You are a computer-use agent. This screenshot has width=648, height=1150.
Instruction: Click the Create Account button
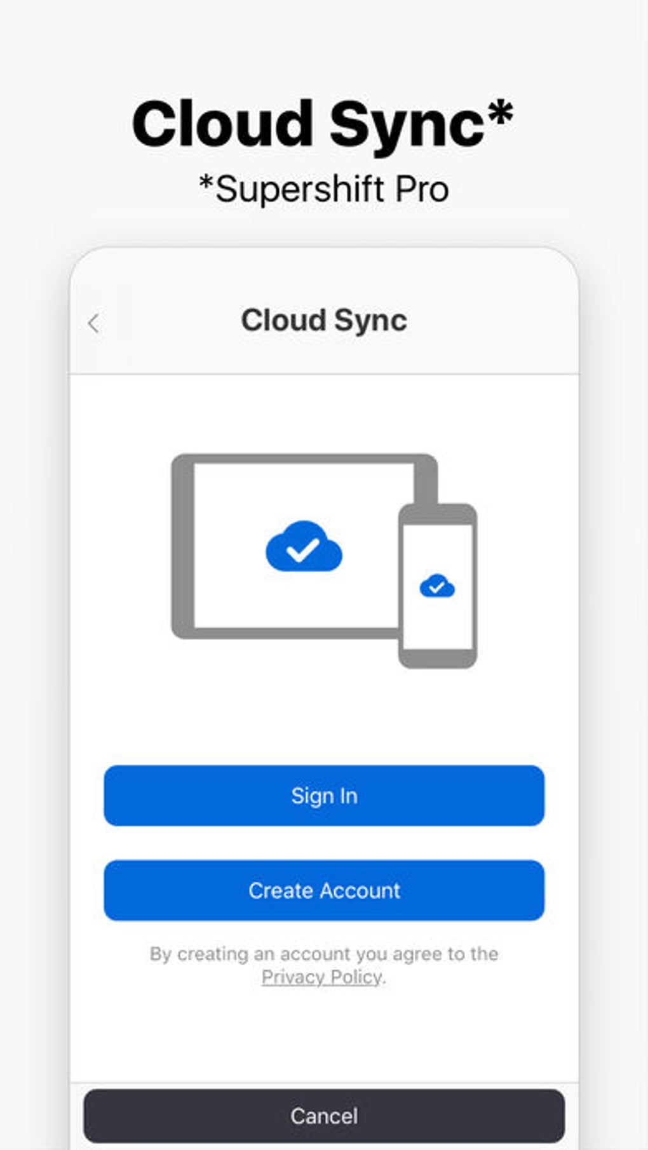(x=324, y=890)
